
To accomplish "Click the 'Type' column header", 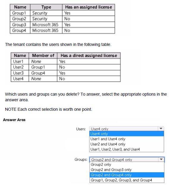I will point(46,7).
